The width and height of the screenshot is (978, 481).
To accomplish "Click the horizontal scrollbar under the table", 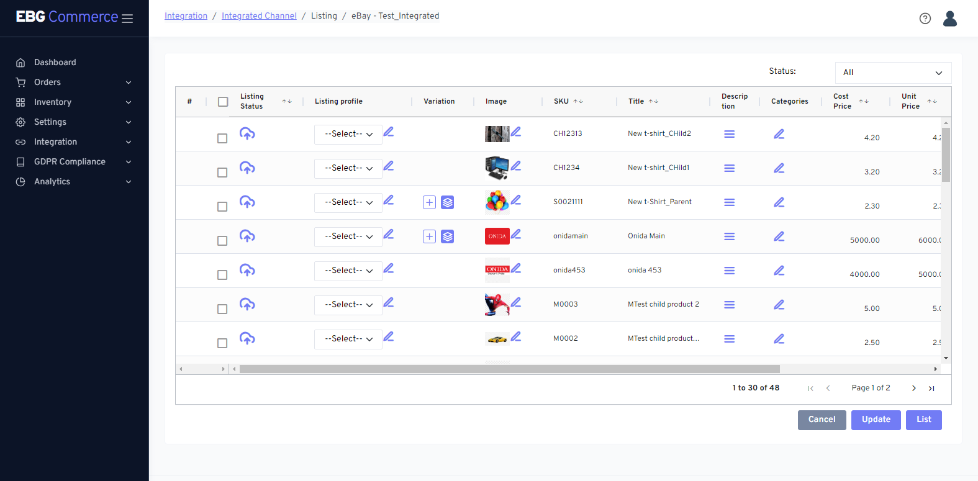I will click(x=509, y=369).
